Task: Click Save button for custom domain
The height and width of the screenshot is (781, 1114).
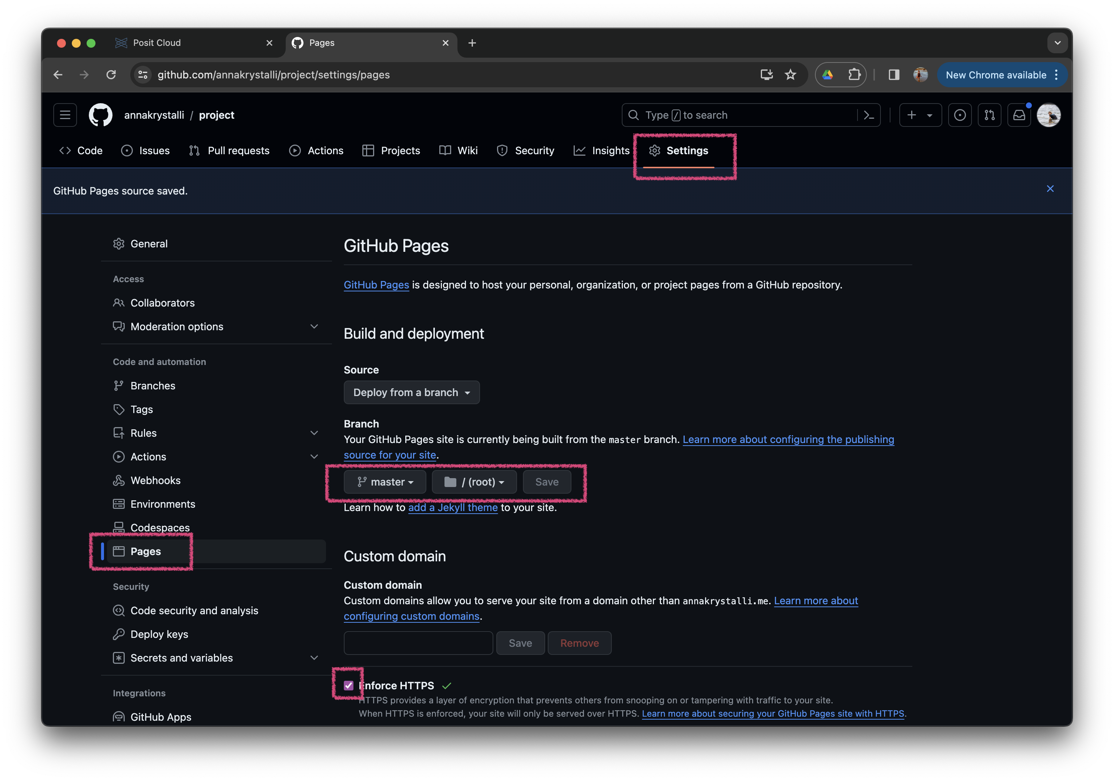Action: point(520,643)
